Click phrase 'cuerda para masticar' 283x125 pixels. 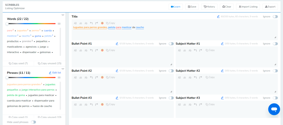19,101
